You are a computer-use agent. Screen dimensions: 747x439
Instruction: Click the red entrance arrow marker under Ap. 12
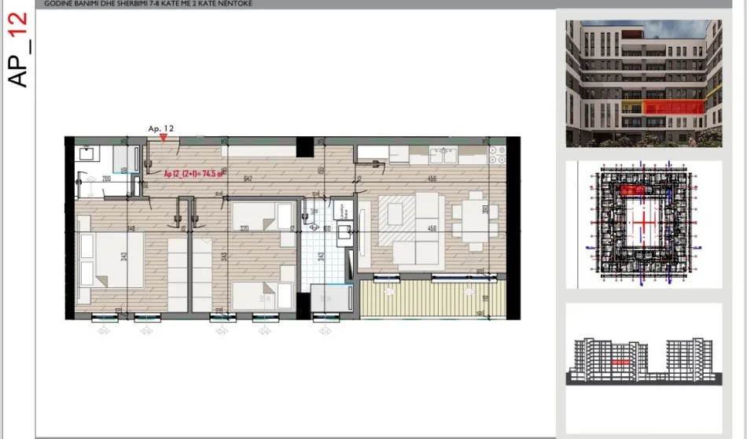tap(163, 137)
